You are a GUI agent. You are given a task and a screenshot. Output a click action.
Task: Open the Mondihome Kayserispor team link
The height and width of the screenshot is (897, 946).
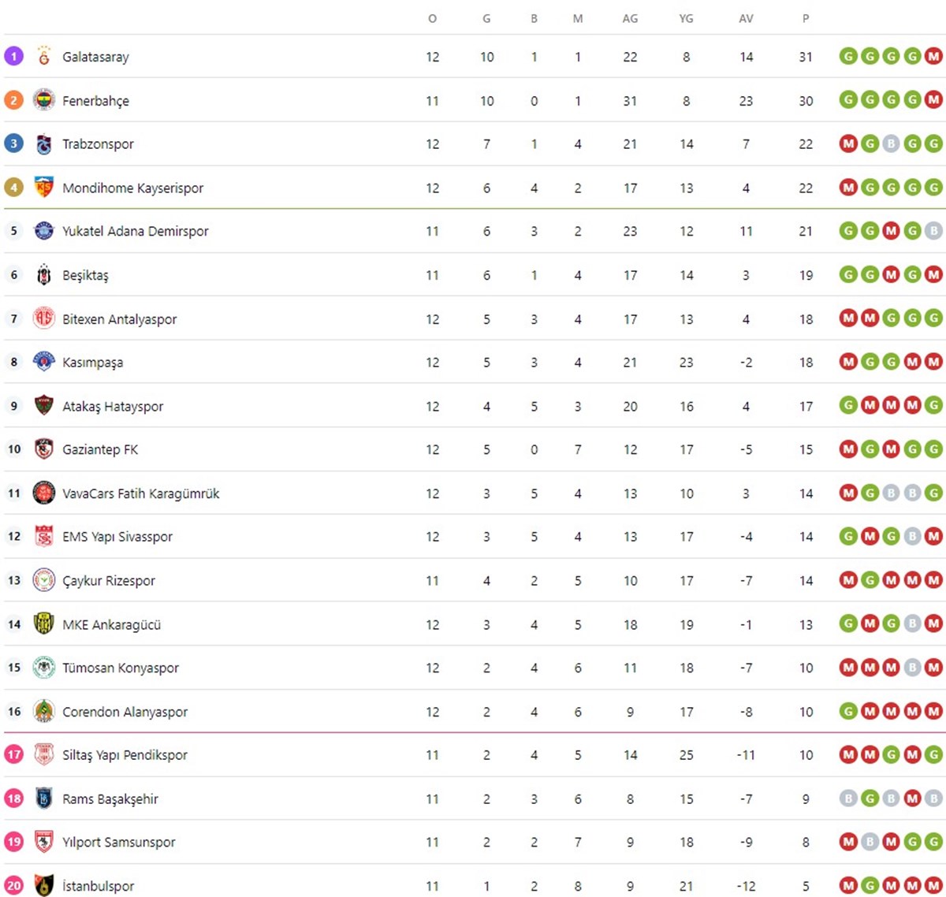click(x=132, y=188)
